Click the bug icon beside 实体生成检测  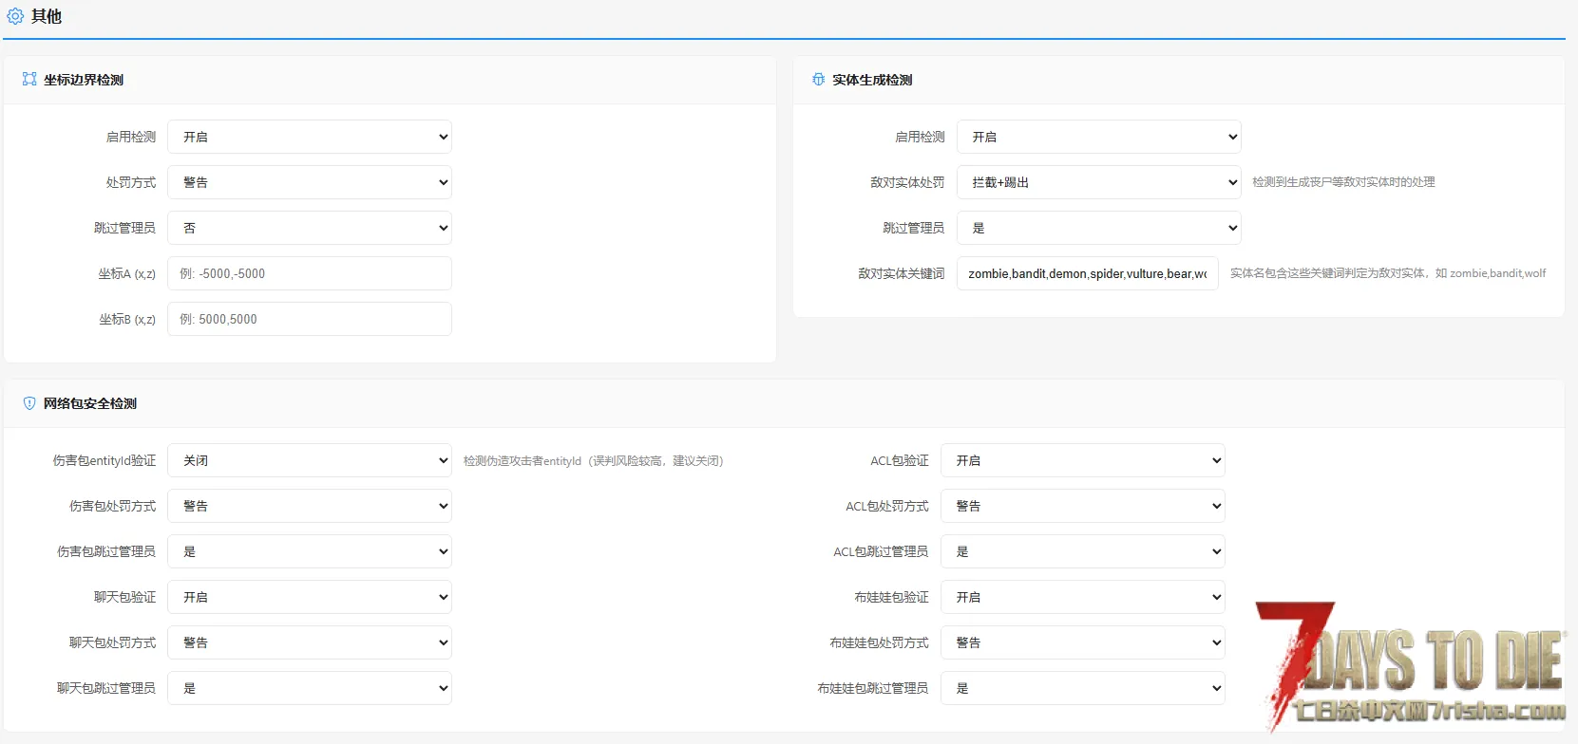pyautogui.click(x=818, y=80)
